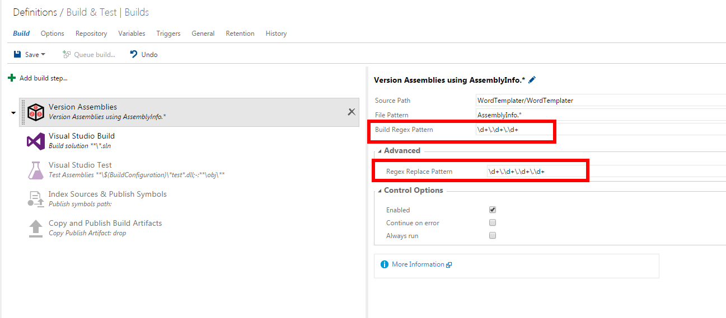Enable the Always run checkbox
The image size is (726, 318).
pyautogui.click(x=493, y=236)
